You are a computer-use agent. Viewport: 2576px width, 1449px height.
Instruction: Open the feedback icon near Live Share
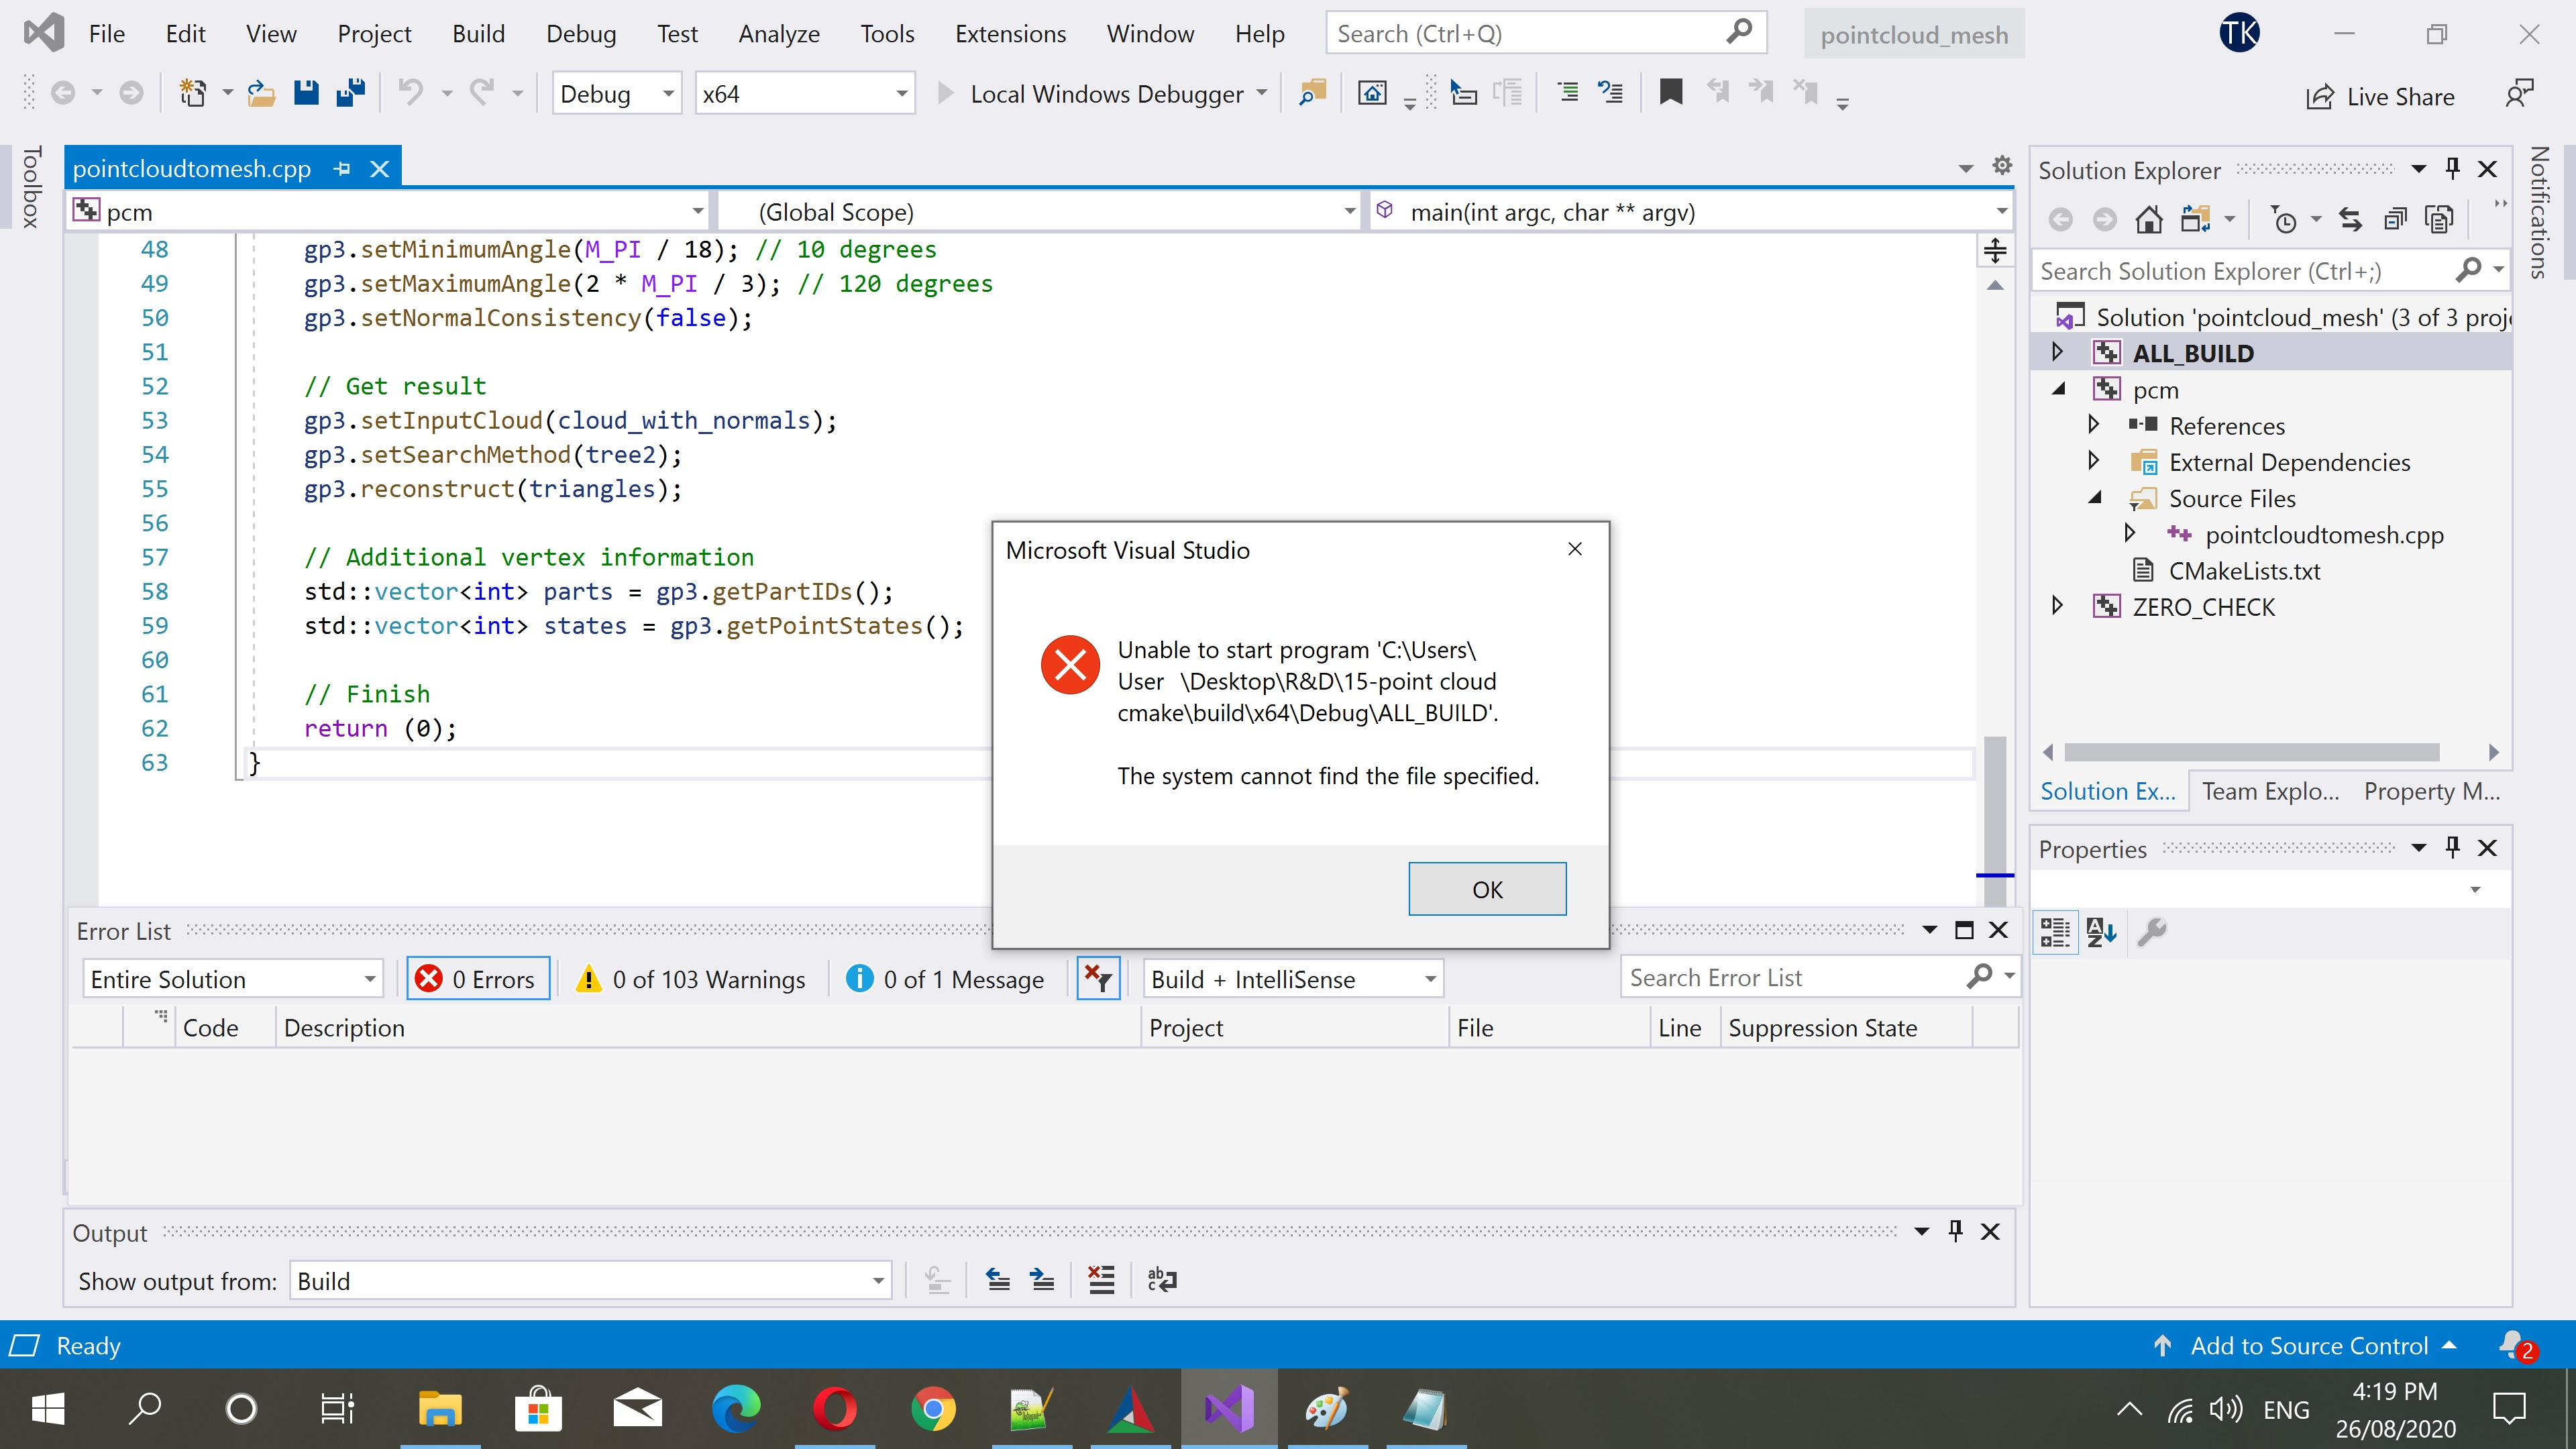[x=2519, y=94]
